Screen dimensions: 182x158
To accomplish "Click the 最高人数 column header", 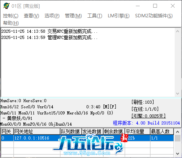I will tap(162, 131).
